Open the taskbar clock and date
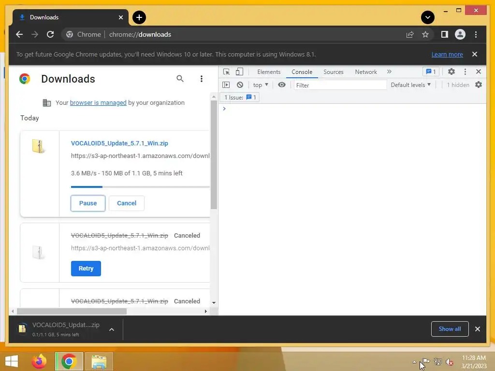The image size is (495, 371). (x=474, y=362)
